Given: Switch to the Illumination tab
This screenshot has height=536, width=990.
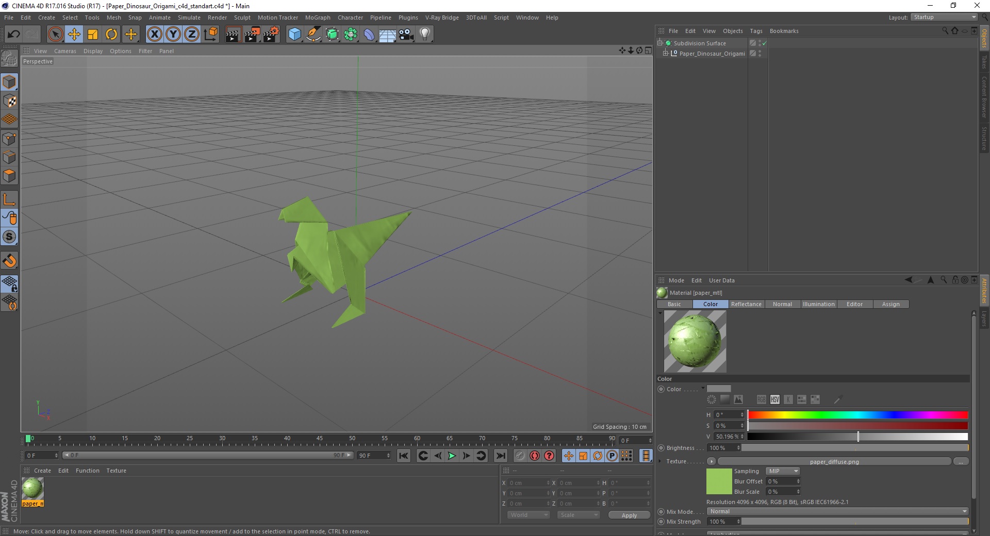Looking at the screenshot, I should (818, 304).
